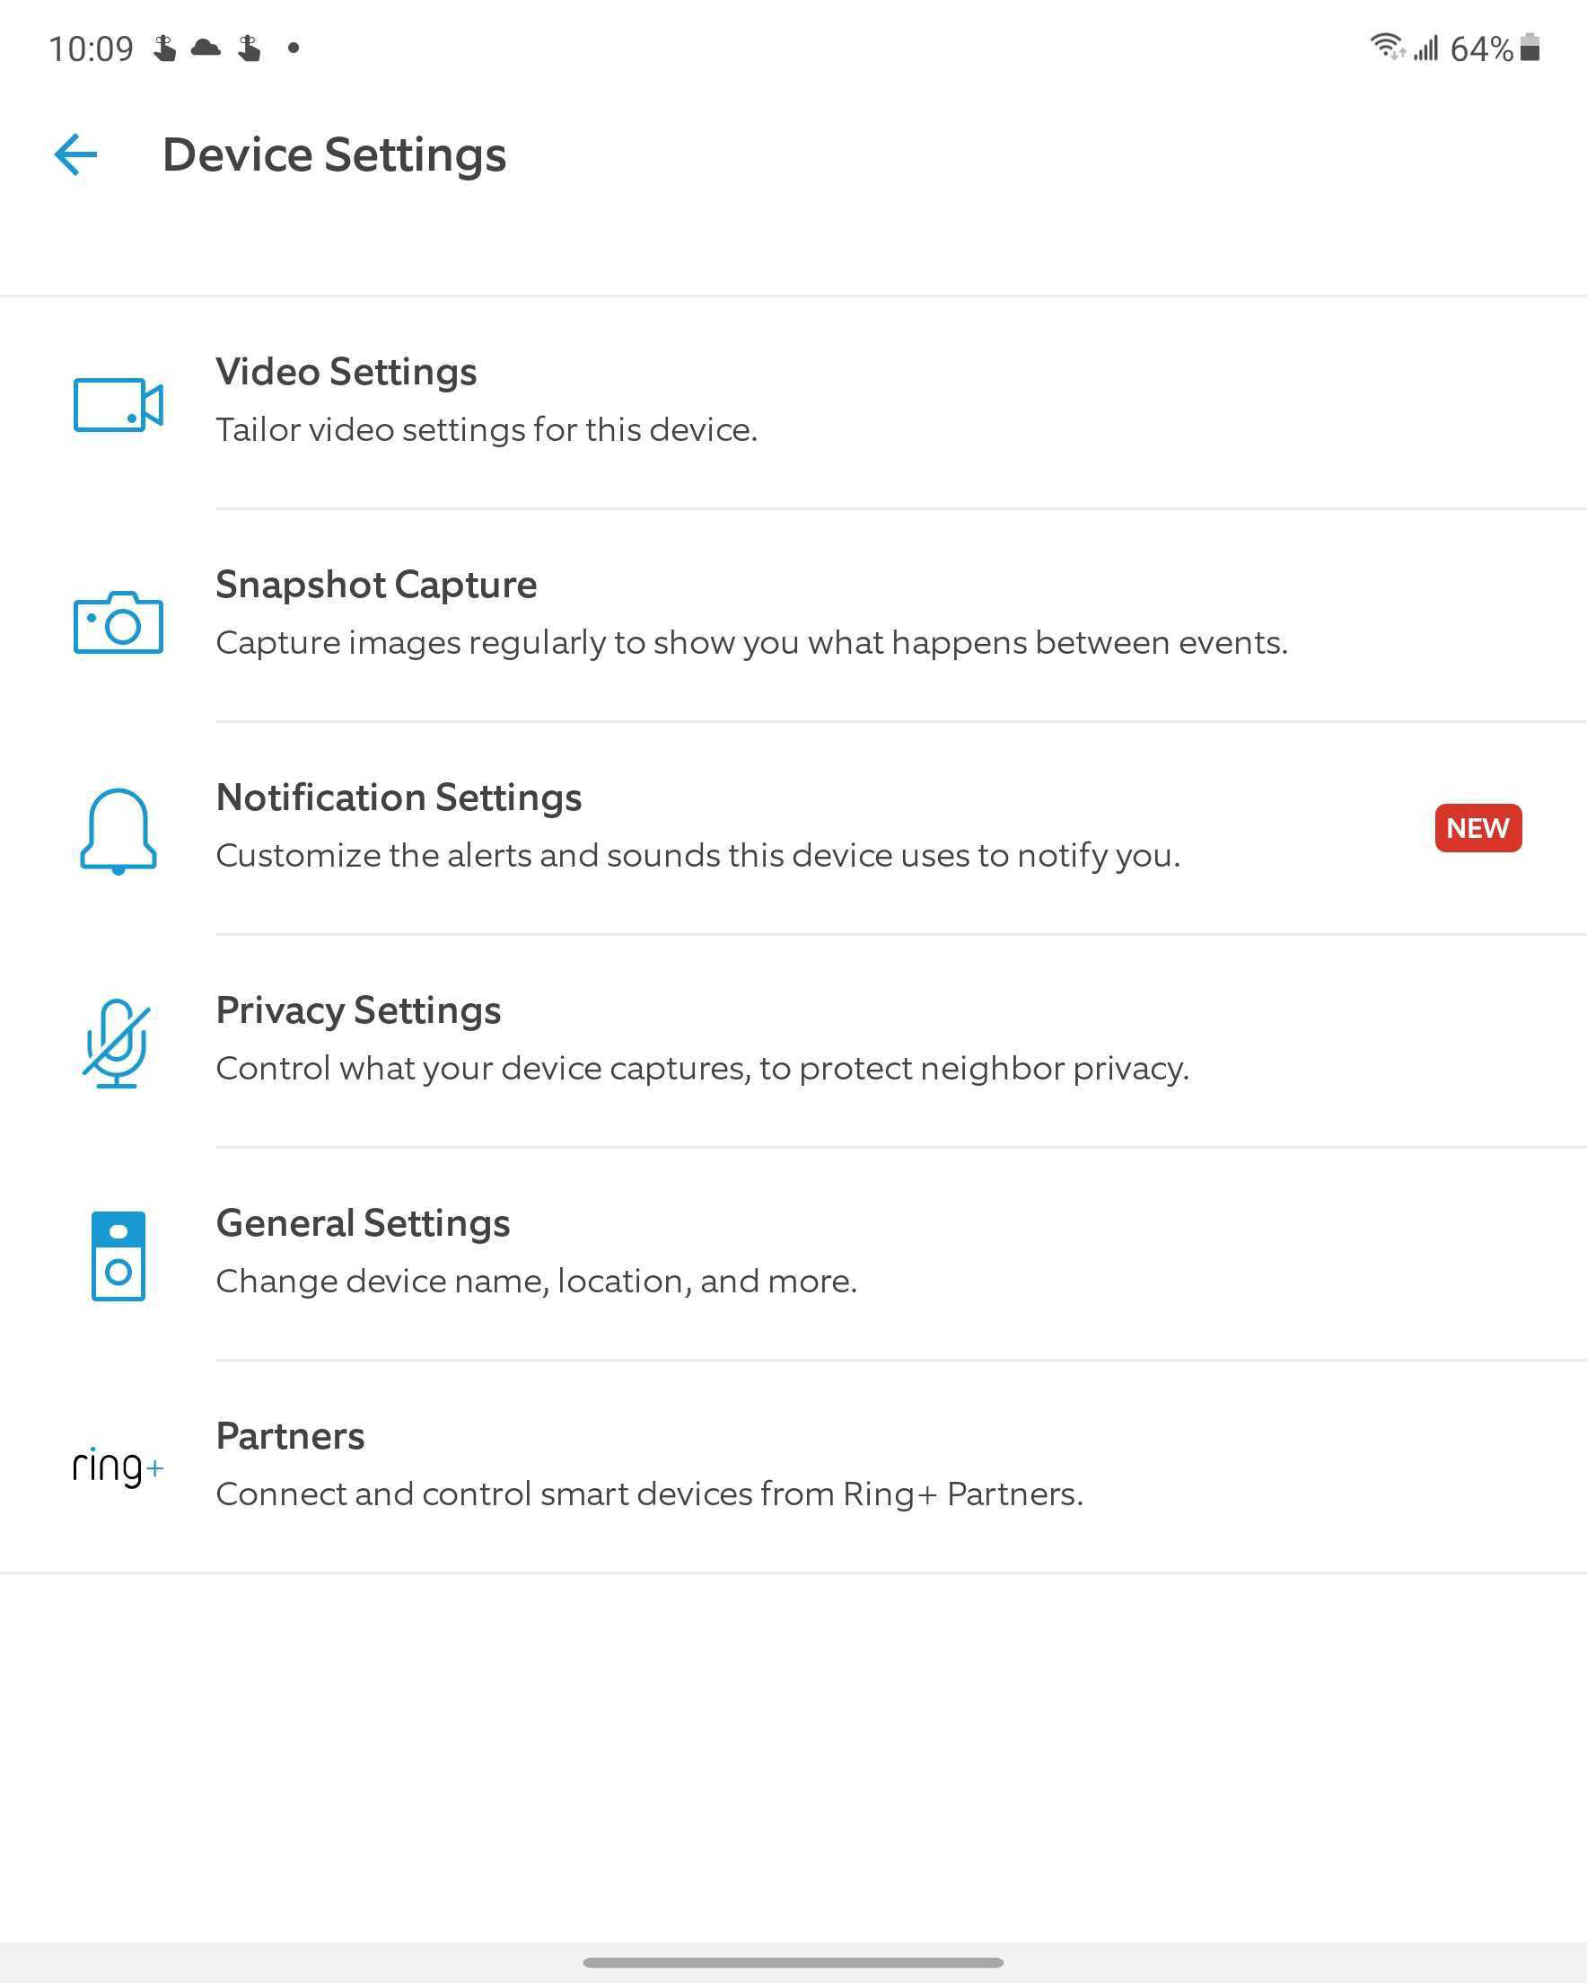Screen dimensions: 1587x1983
Task: Open Video Settings
Action: point(793,403)
